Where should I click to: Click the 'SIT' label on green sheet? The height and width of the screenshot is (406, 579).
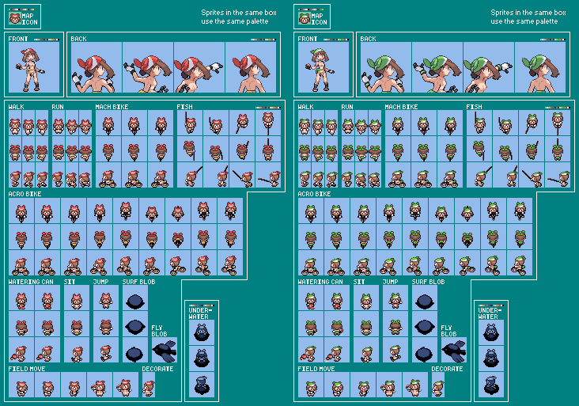tap(359, 282)
